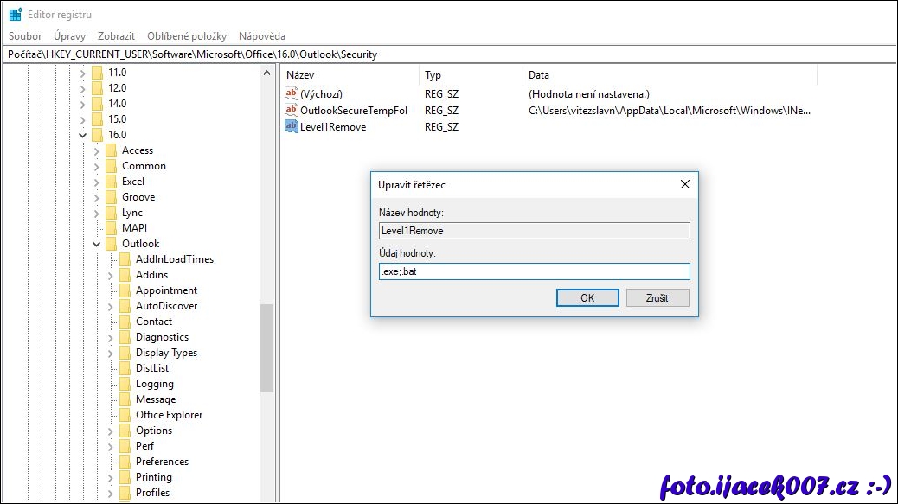The height and width of the screenshot is (504, 898).
Task: Close the Upravit řetězec dialog
Action: [684, 184]
